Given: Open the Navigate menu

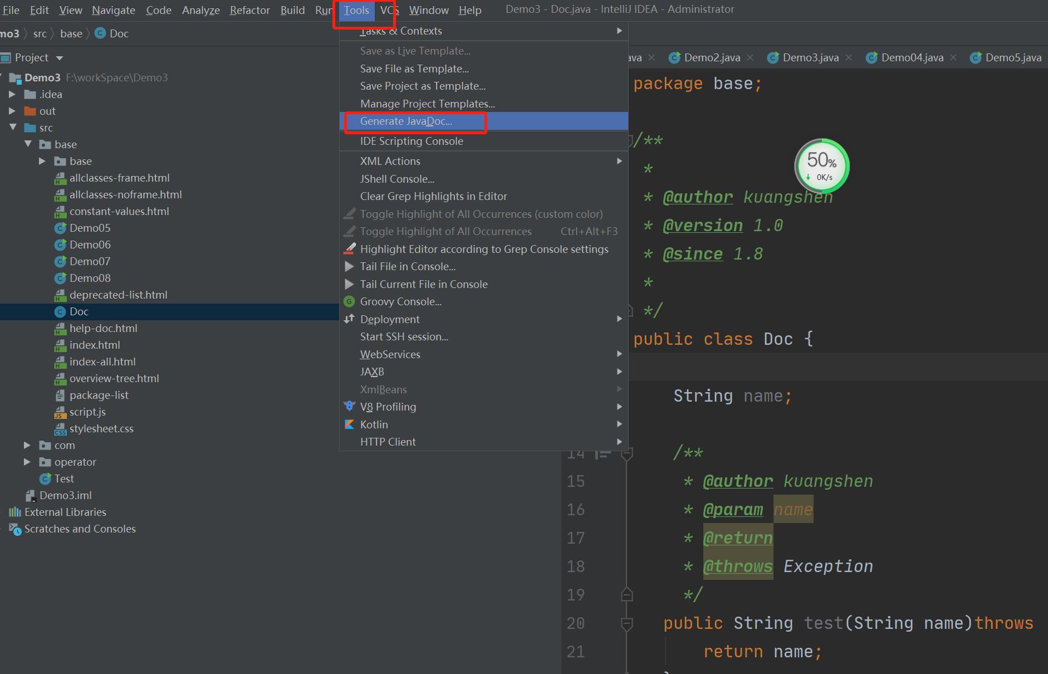Looking at the screenshot, I should pos(114,10).
